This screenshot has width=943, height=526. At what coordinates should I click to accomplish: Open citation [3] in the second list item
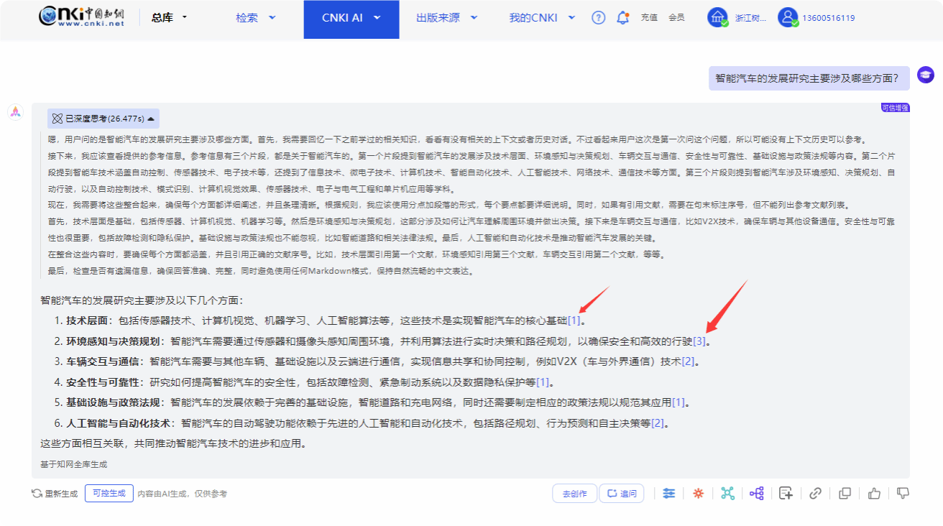[699, 341]
